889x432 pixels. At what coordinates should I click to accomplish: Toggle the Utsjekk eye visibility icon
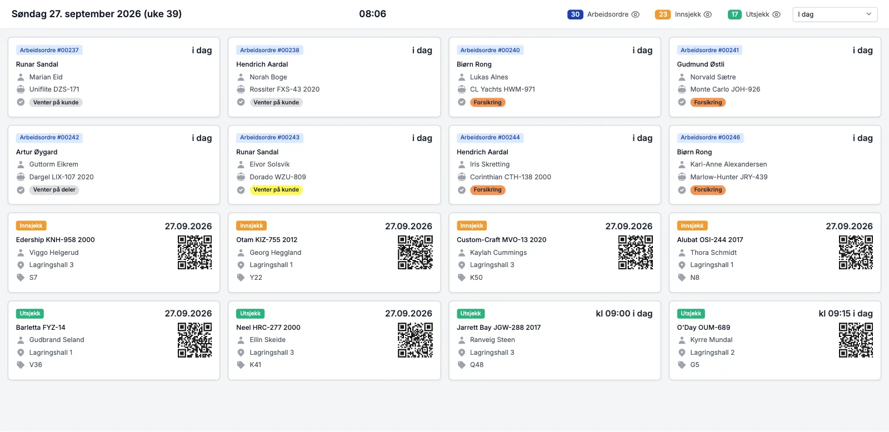tap(777, 14)
